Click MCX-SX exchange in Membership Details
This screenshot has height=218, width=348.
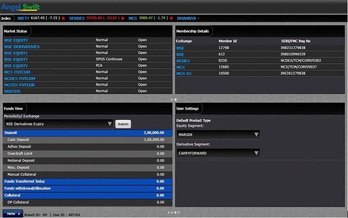coord(184,74)
